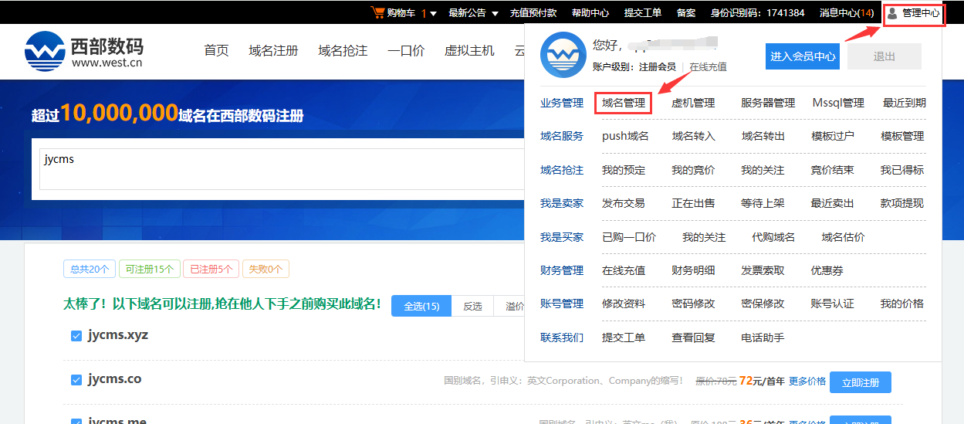Screen dimensions: 964x424
Task: Open 我已得标 link
Action: tap(902, 170)
